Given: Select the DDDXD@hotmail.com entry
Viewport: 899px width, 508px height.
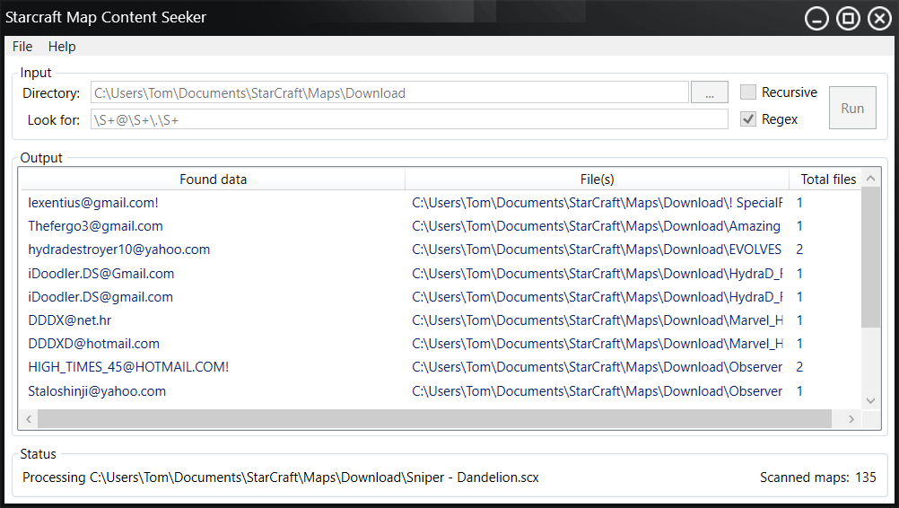Looking at the screenshot, I should (93, 344).
